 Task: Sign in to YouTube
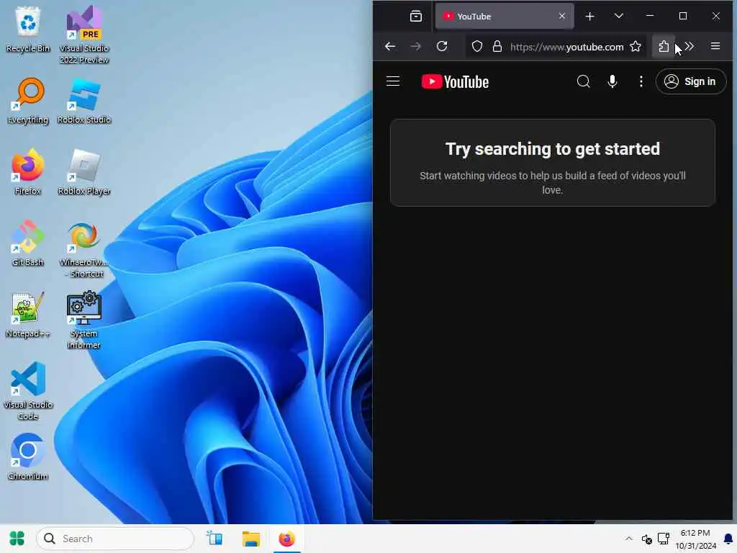pos(690,81)
